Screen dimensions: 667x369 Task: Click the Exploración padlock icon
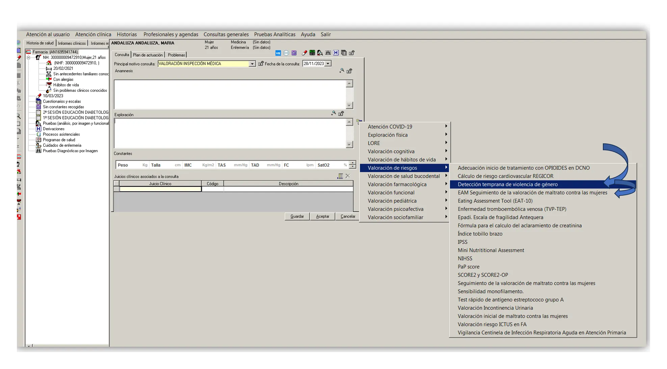click(341, 114)
